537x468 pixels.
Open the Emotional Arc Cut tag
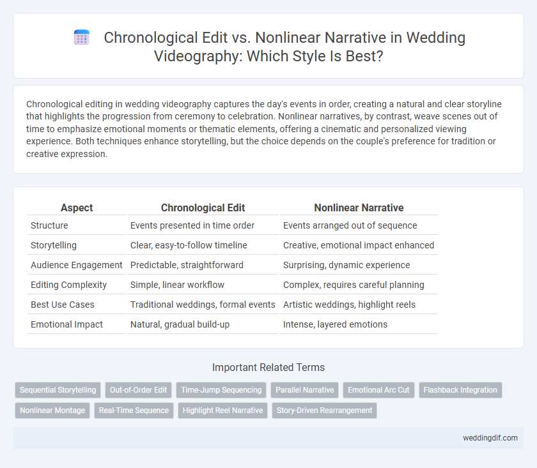point(378,390)
